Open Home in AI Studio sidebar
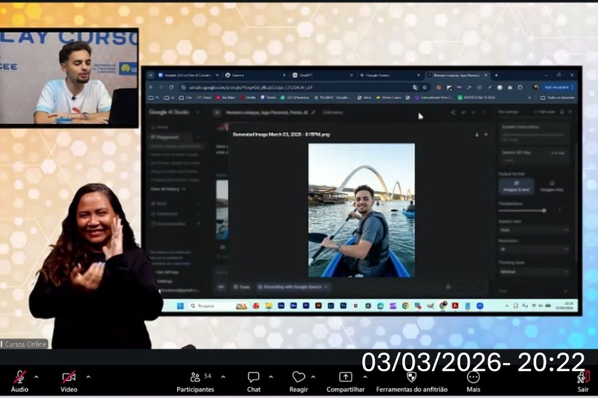 coord(162,127)
